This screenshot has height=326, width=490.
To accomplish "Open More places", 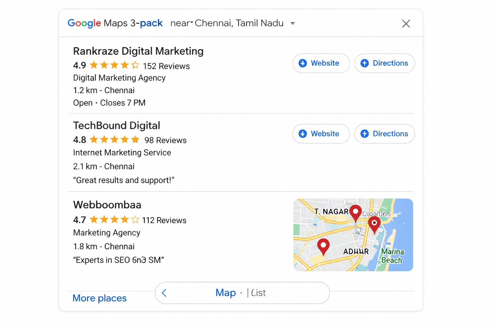I will (x=100, y=298).
